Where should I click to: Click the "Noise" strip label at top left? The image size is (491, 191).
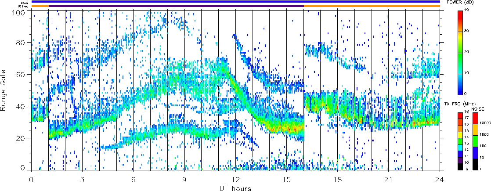[x=25, y=2]
